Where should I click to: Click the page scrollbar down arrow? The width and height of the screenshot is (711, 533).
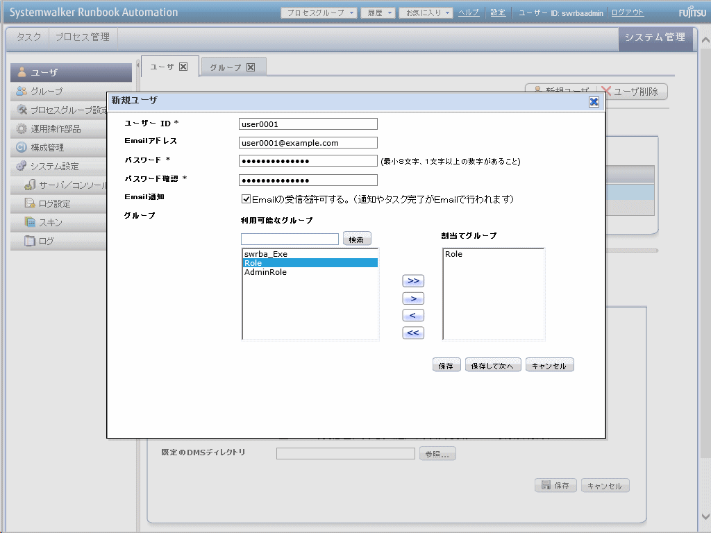[705, 516]
